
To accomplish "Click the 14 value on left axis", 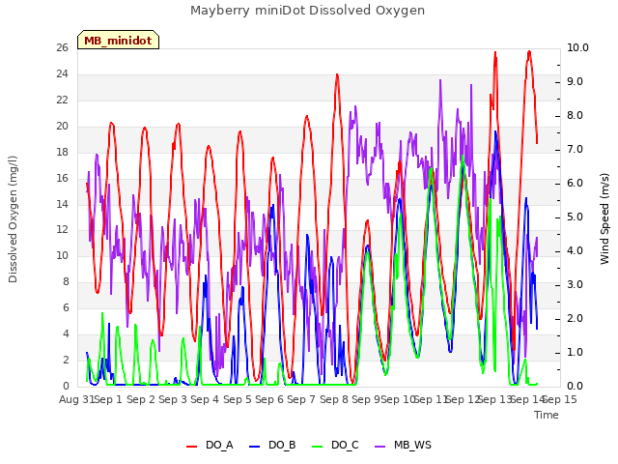I will click(62, 204).
